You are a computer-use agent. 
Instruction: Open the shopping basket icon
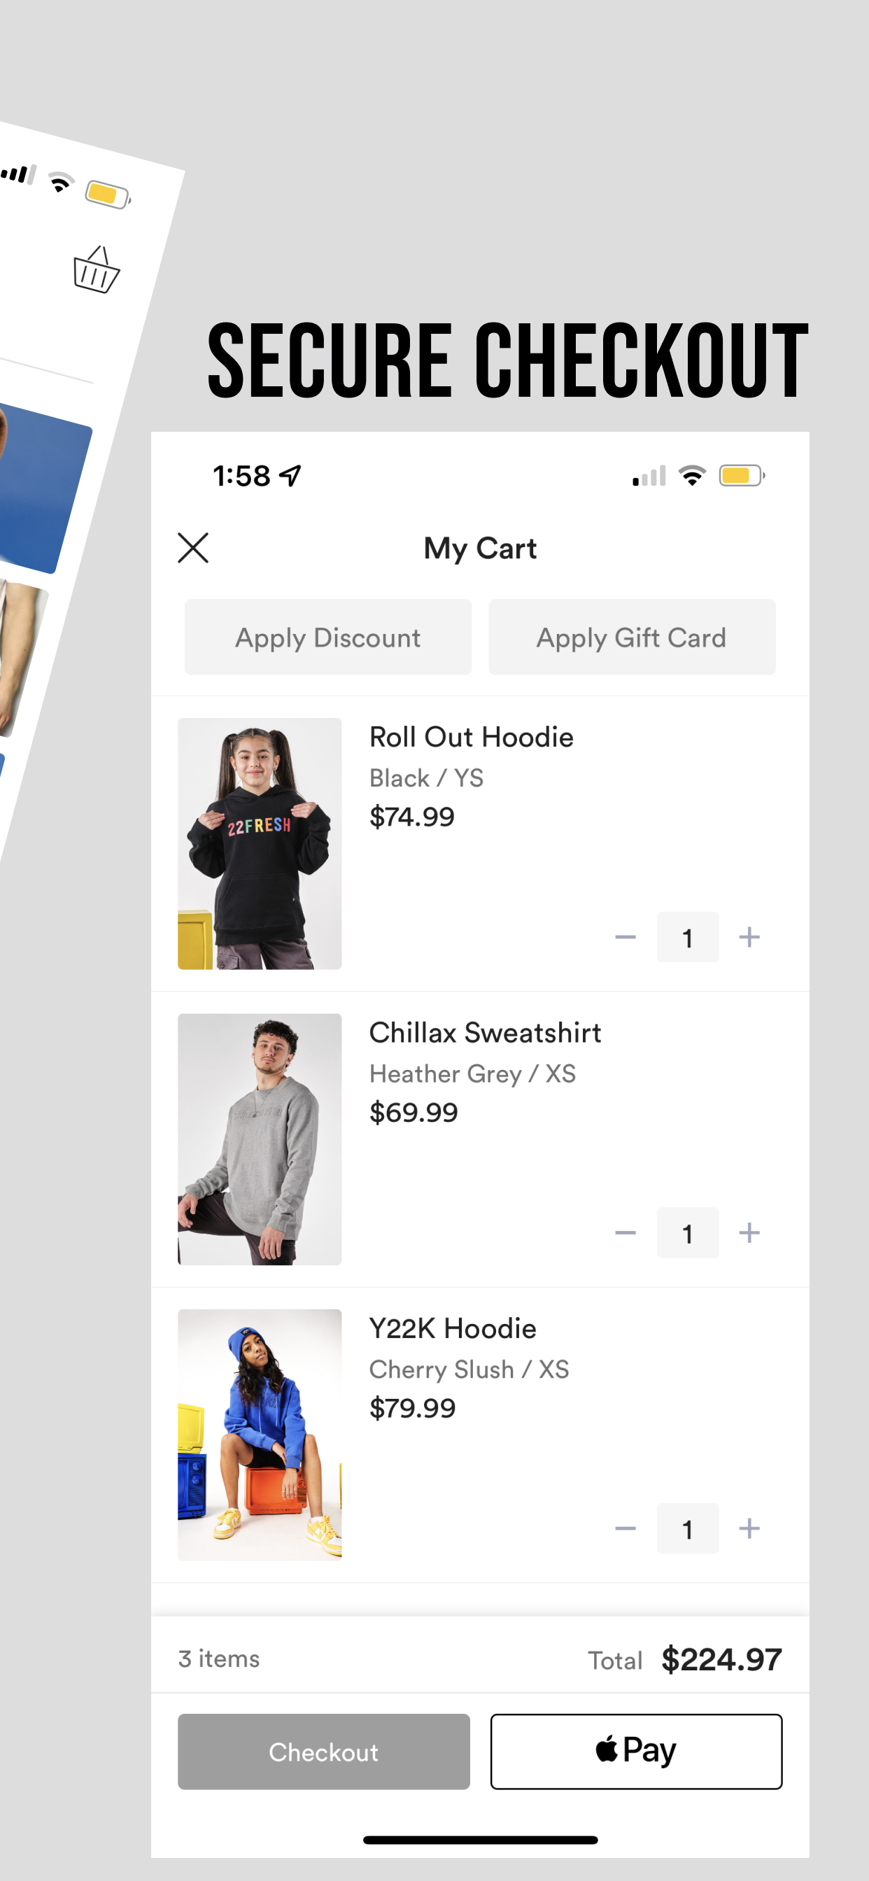tap(97, 269)
